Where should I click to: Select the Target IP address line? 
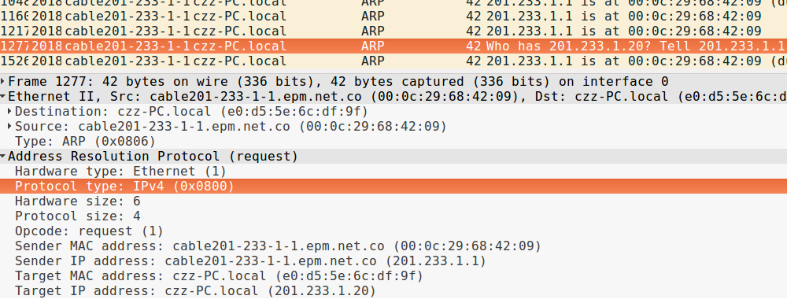[x=393, y=291]
